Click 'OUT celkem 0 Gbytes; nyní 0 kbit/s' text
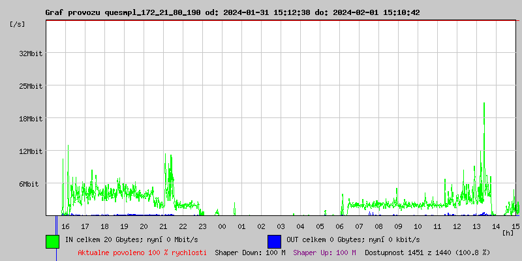The height and width of the screenshot is (261, 522). [353, 239]
